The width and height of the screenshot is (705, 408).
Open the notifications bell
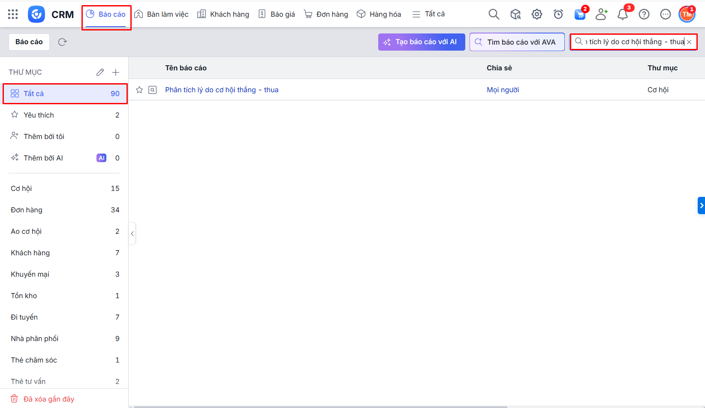622,15
